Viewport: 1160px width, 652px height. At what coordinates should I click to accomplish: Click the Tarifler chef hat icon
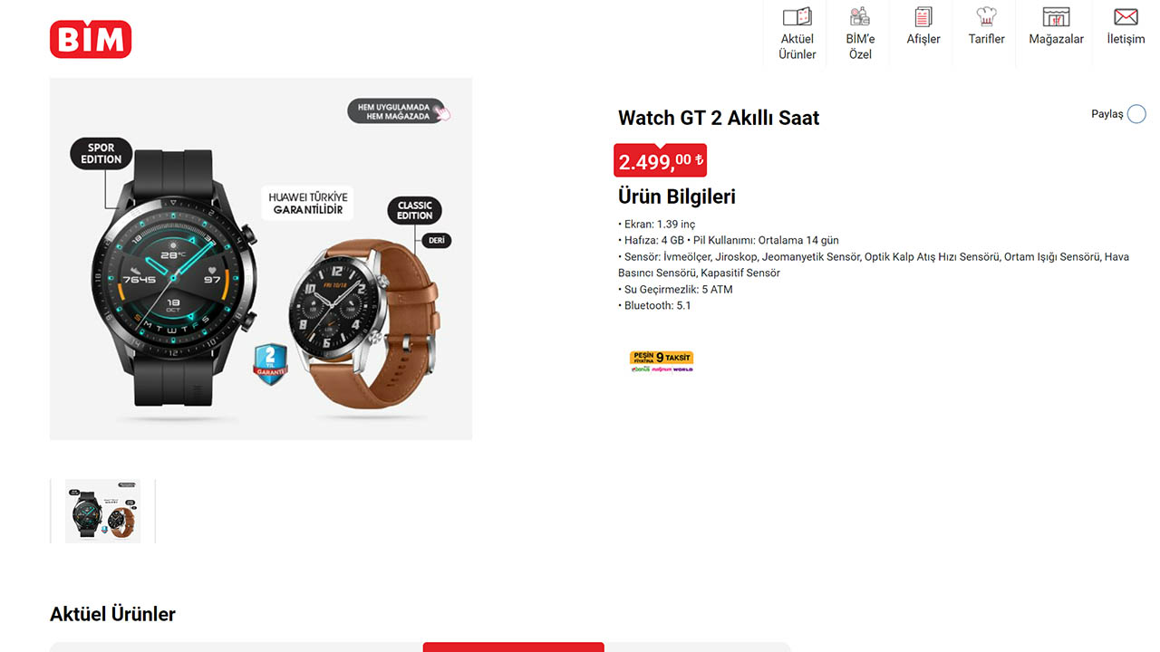986,16
